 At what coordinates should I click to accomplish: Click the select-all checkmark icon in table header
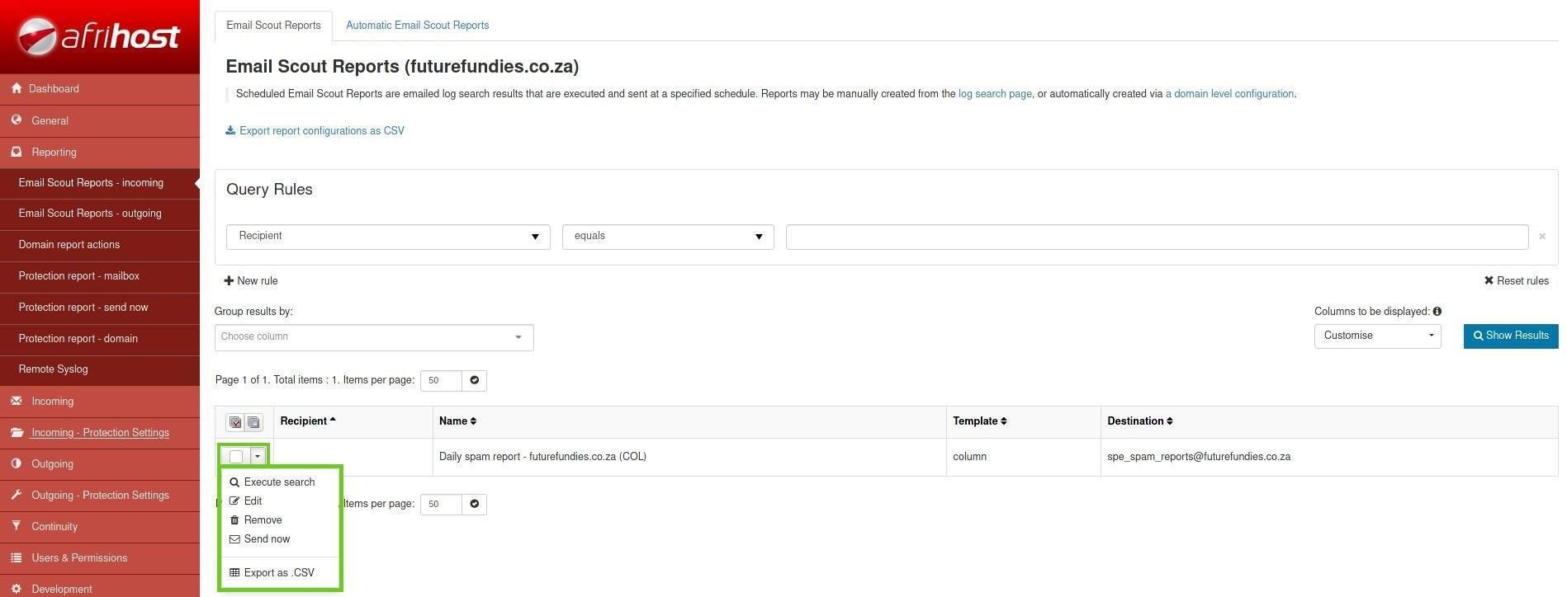pyautogui.click(x=235, y=422)
